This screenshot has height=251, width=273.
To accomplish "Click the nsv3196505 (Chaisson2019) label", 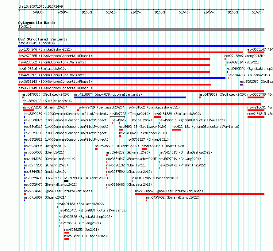I will tap(155, 178).
